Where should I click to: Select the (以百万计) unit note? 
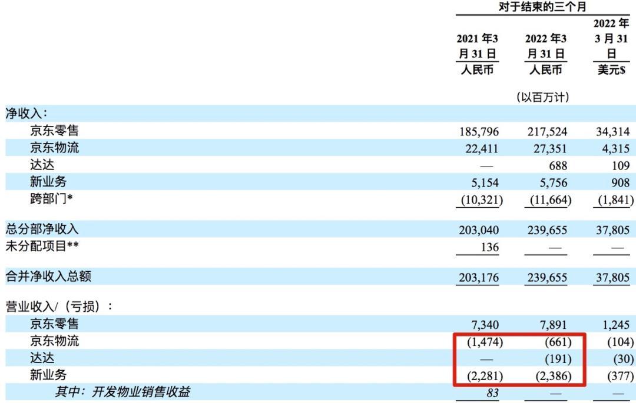542,97
